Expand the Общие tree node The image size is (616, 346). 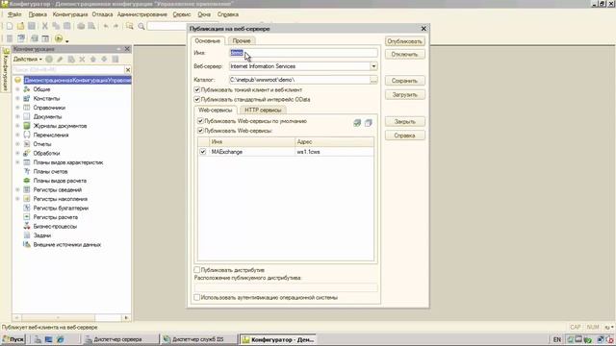point(17,89)
